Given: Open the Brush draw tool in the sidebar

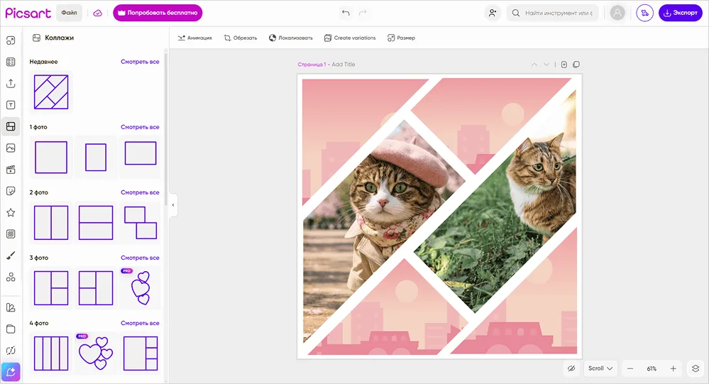Looking at the screenshot, I should tap(11, 256).
